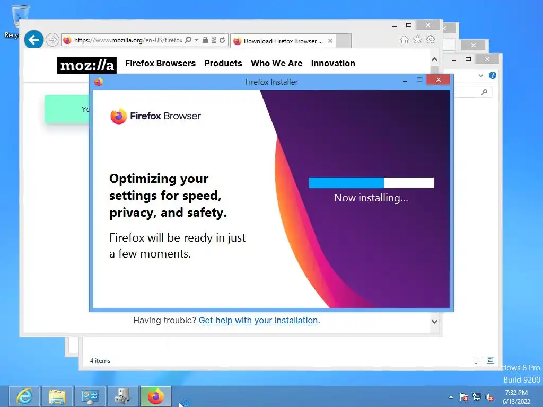Open the address bar autocomplete dropdown arrow
Image resolution: width=543 pixels, height=407 pixels.
pos(196,40)
